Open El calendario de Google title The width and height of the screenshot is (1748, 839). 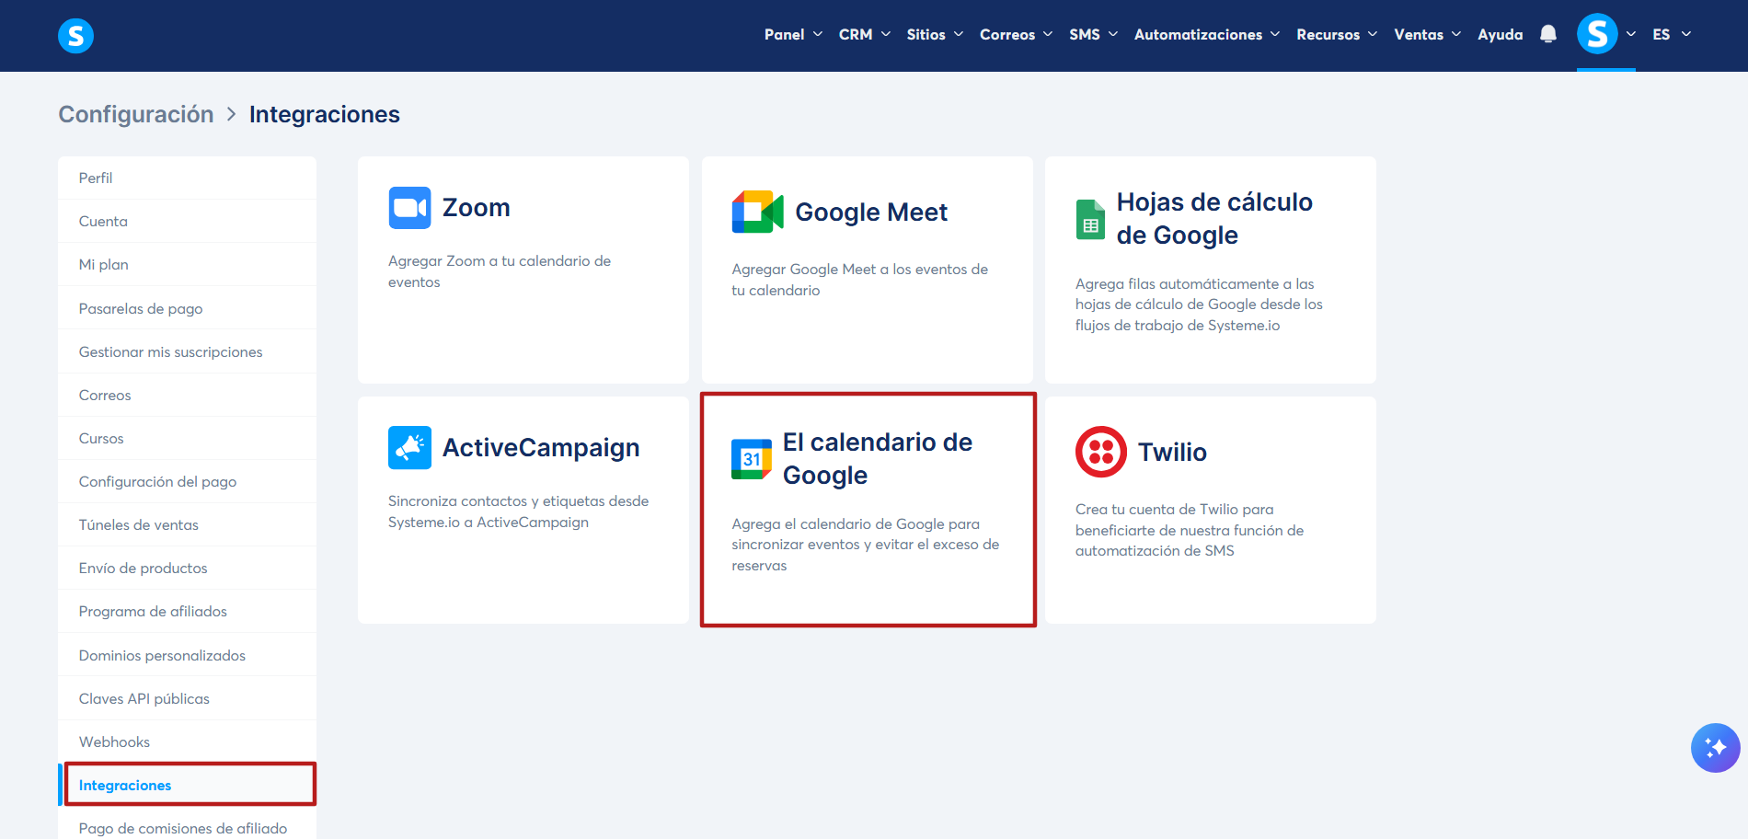(878, 459)
